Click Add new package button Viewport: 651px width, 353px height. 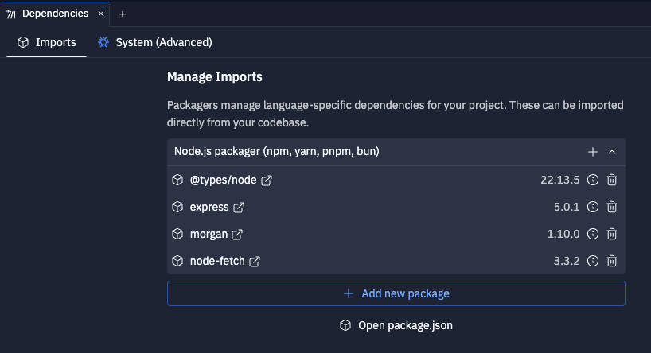click(x=396, y=293)
